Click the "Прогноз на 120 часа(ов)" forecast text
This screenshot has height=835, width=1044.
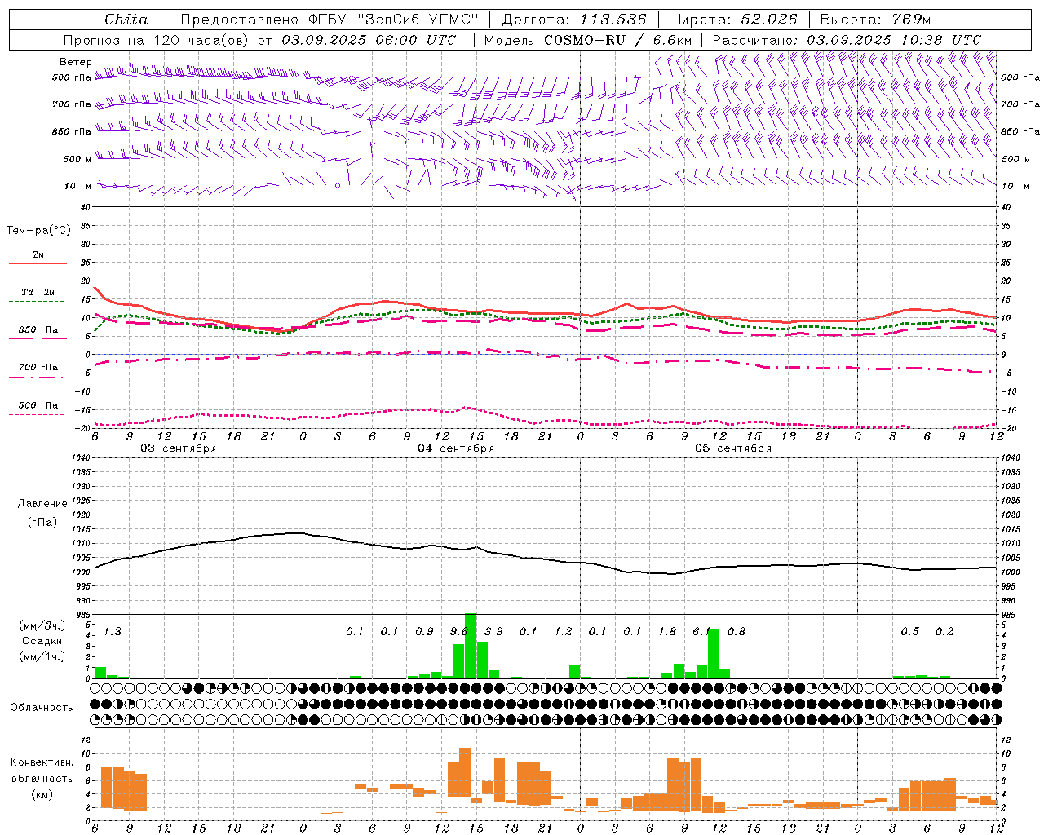(x=157, y=40)
